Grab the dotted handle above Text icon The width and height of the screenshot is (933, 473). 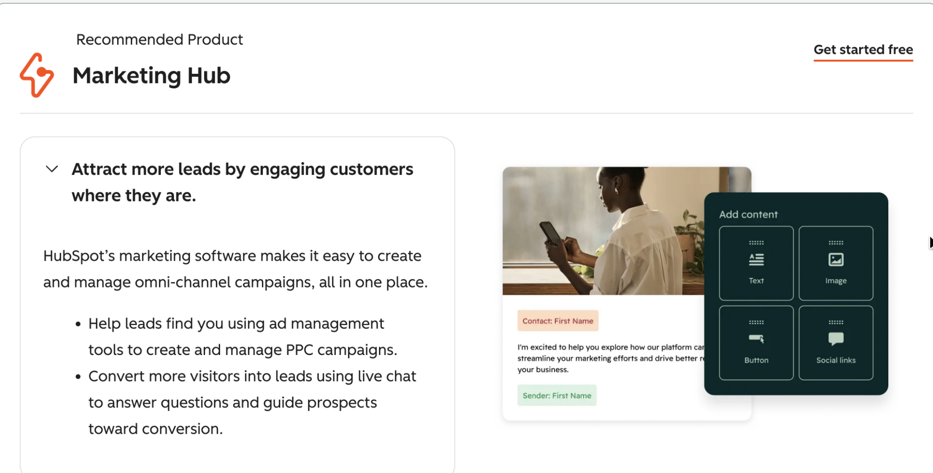756,243
